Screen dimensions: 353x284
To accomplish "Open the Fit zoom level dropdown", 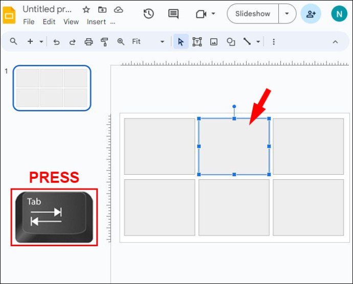I will point(148,41).
